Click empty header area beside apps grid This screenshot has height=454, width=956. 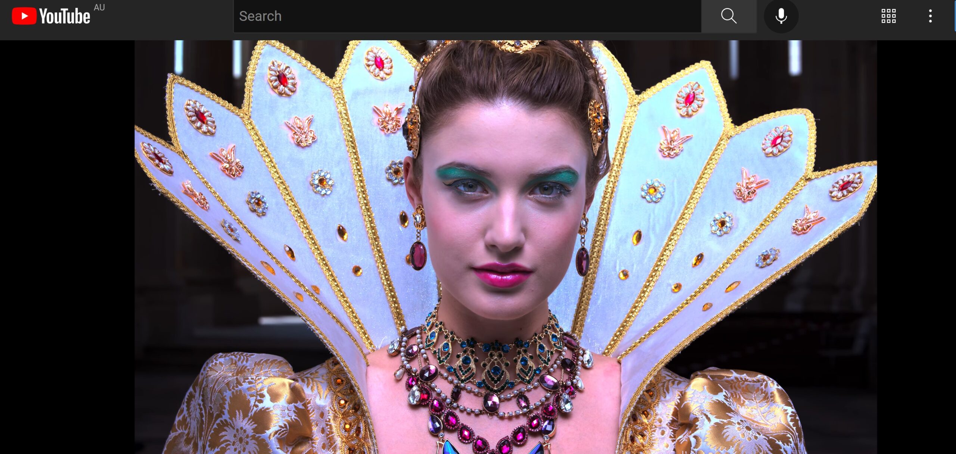click(840, 16)
